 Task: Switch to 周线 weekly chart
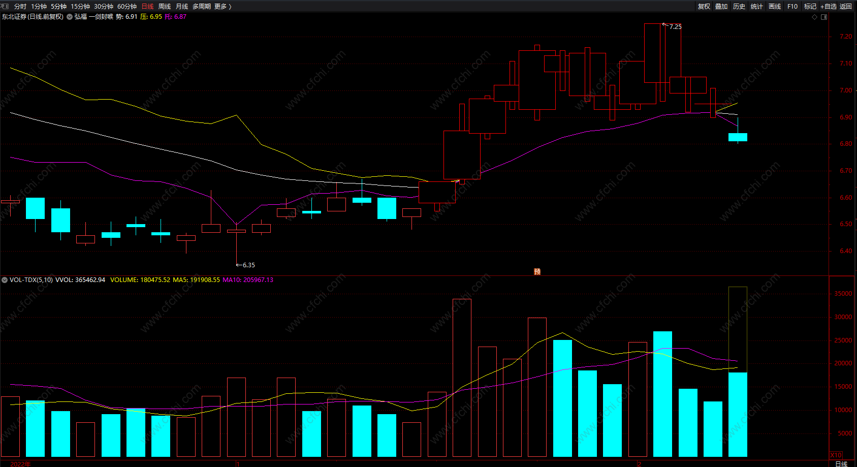click(x=165, y=7)
